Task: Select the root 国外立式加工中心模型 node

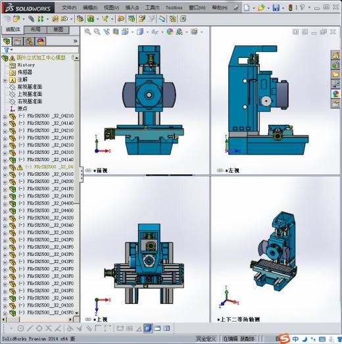Action: pos(41,58)
